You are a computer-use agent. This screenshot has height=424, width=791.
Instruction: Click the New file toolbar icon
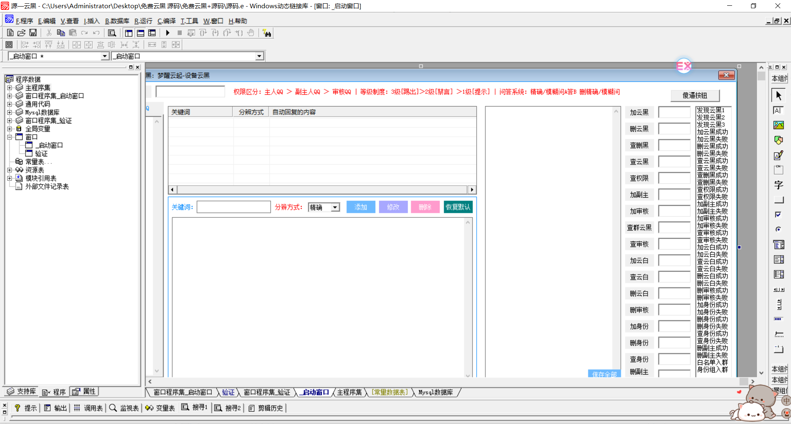tap(10, 33)
